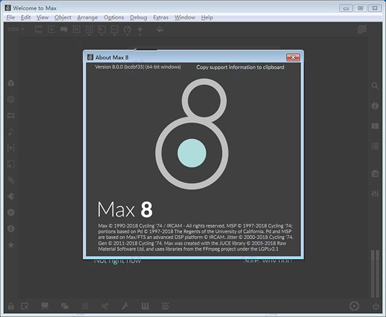Open the Plug-ins browser icon
The image size is (386, 317).
[11, 196]
